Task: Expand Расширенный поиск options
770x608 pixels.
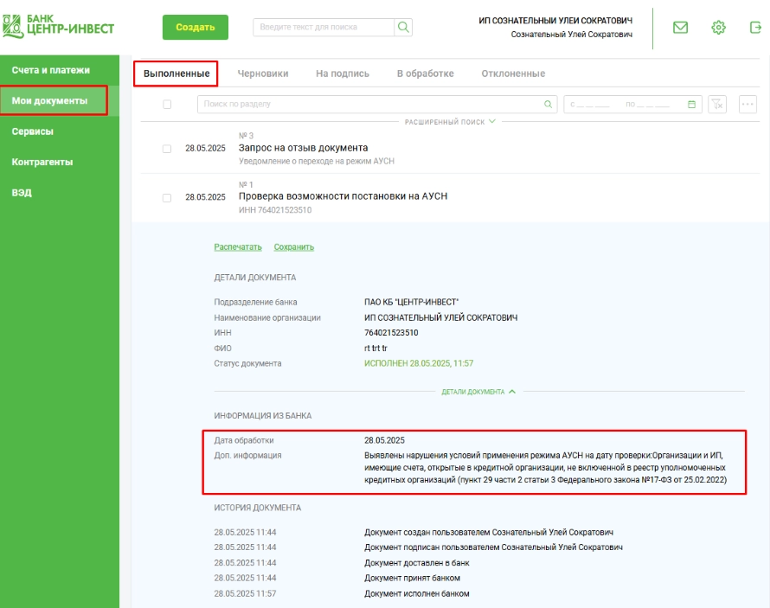Action: 451,122
